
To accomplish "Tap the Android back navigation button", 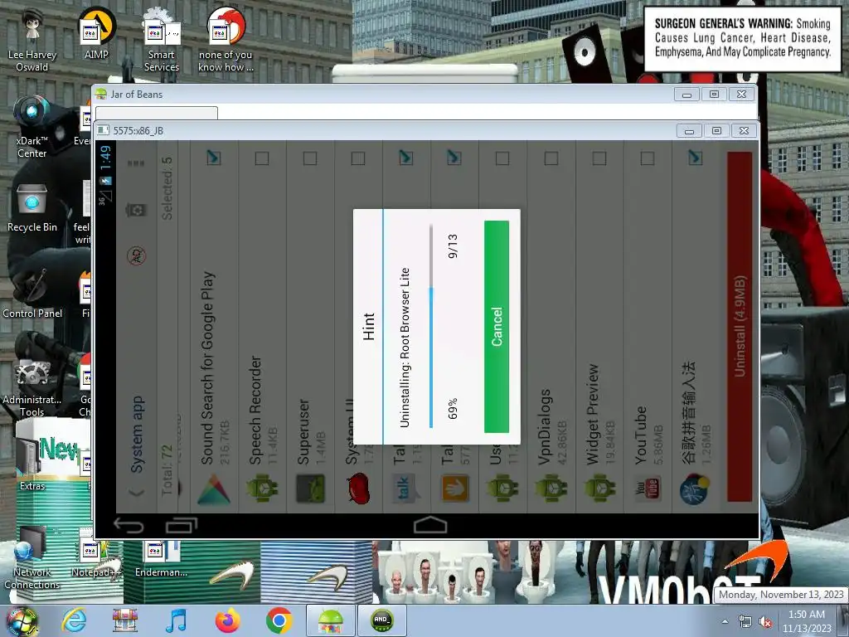I will click(x=129, y=525).
